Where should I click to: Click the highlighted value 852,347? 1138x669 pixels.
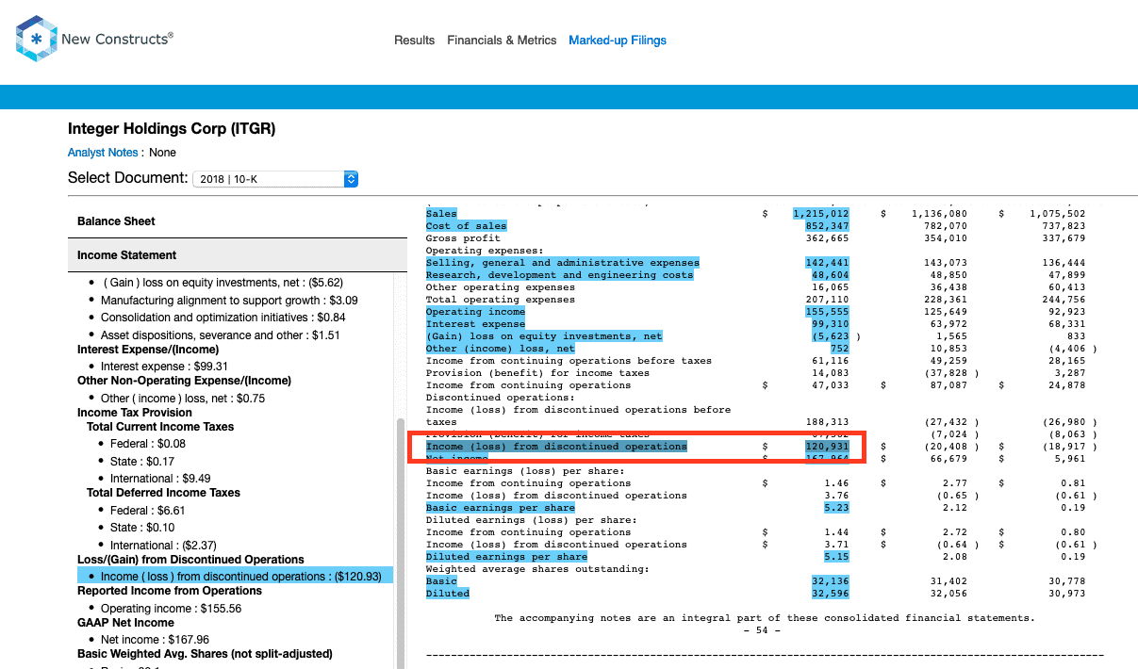(827, 226)
